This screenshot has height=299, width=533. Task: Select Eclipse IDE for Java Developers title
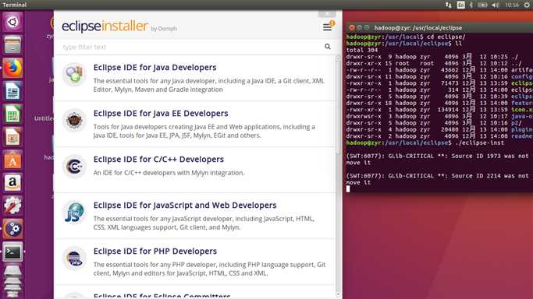click(155, 67)
